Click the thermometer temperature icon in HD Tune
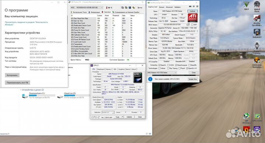The height and width of the screenshot is (143, 265). [107, 8]
